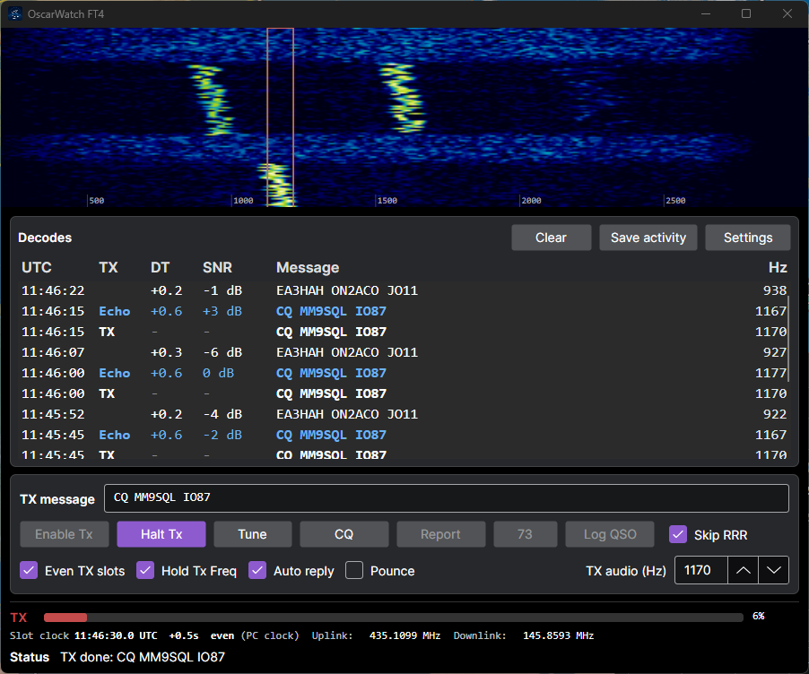Select the 11:46:22 EA3HAH ON2ACO JO11 decode
Viewport: 809px width, 674px height.
tap(404, 291)
